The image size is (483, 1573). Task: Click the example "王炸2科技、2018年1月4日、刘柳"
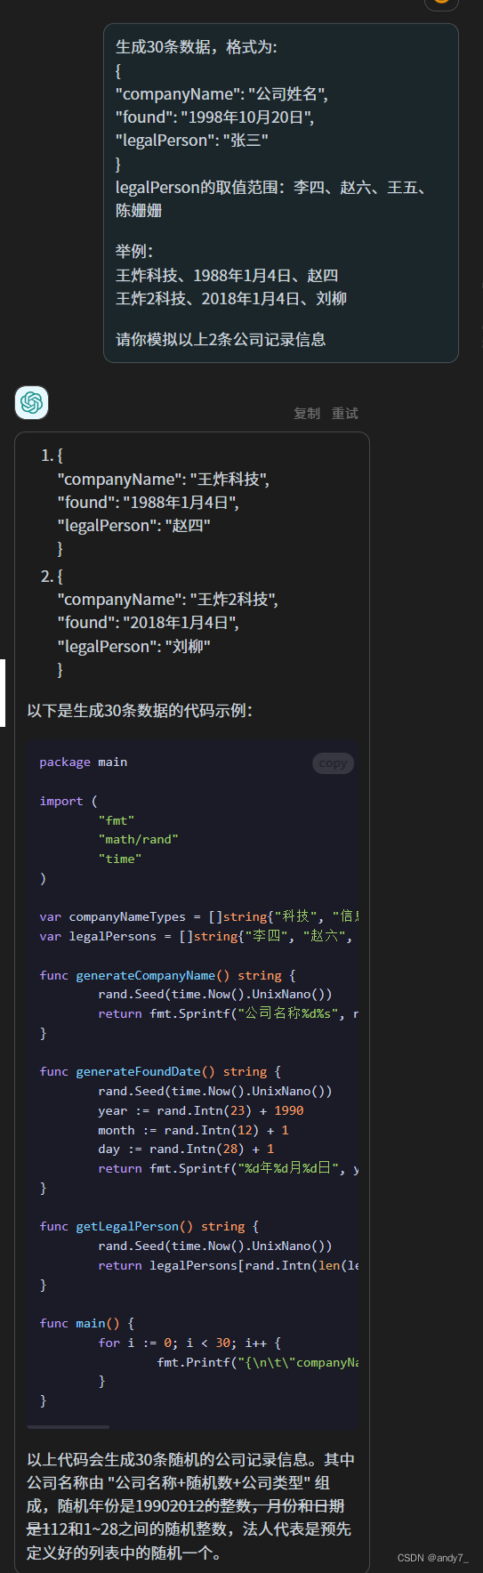click(231, 299)
